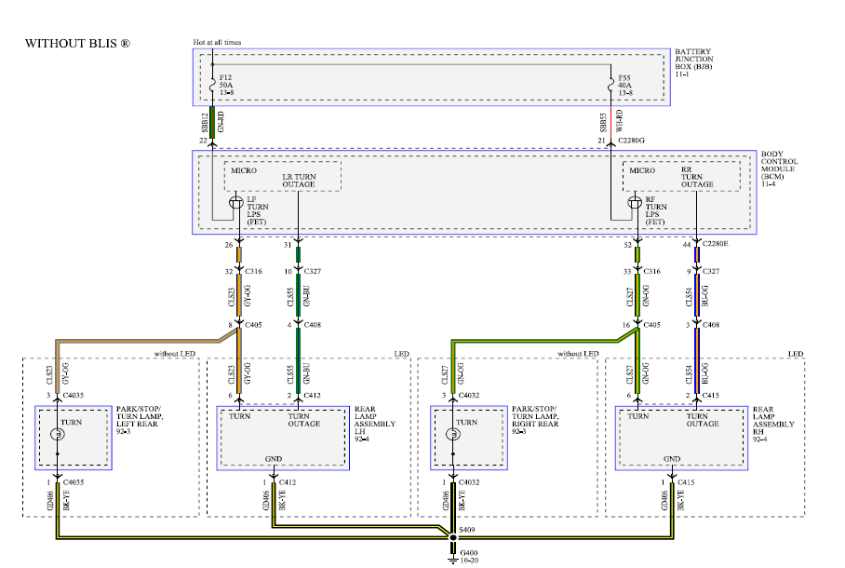Screen dimensions: 845x568
Task: Expand the right LED dashed box
Action: click(x=795, y=354)
